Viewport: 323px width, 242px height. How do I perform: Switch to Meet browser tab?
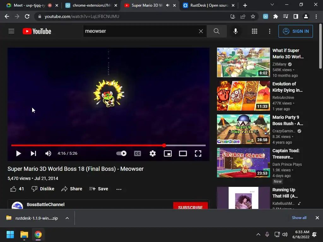pos(29,5)
